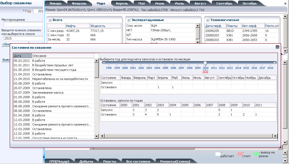Click the slider plus icon

coord(275,63)
